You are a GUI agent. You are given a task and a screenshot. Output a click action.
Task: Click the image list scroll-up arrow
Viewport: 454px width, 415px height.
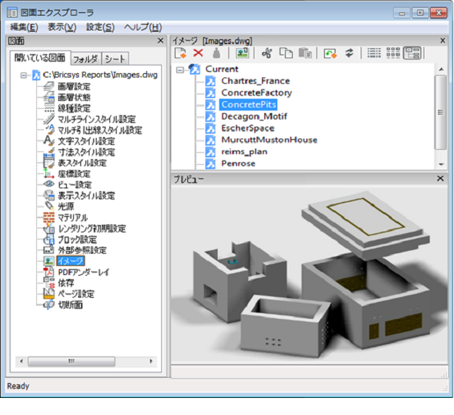pyautogui.click(x=441, y=69)
